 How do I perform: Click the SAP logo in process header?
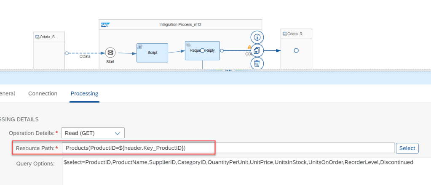click(x=105, y=25)
